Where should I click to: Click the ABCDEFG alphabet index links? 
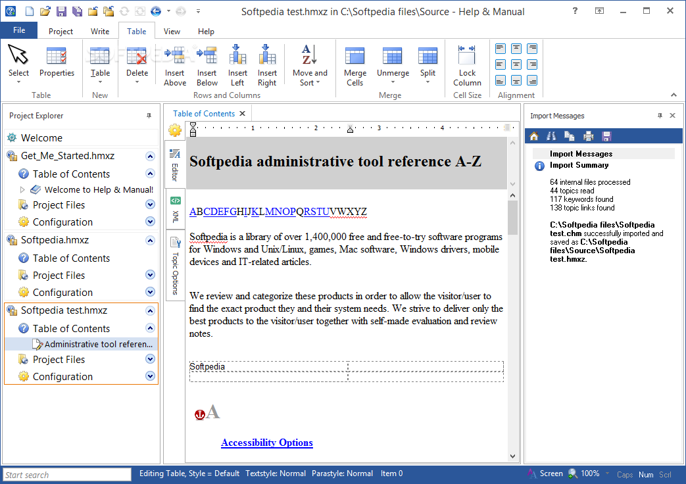point(213,212)
